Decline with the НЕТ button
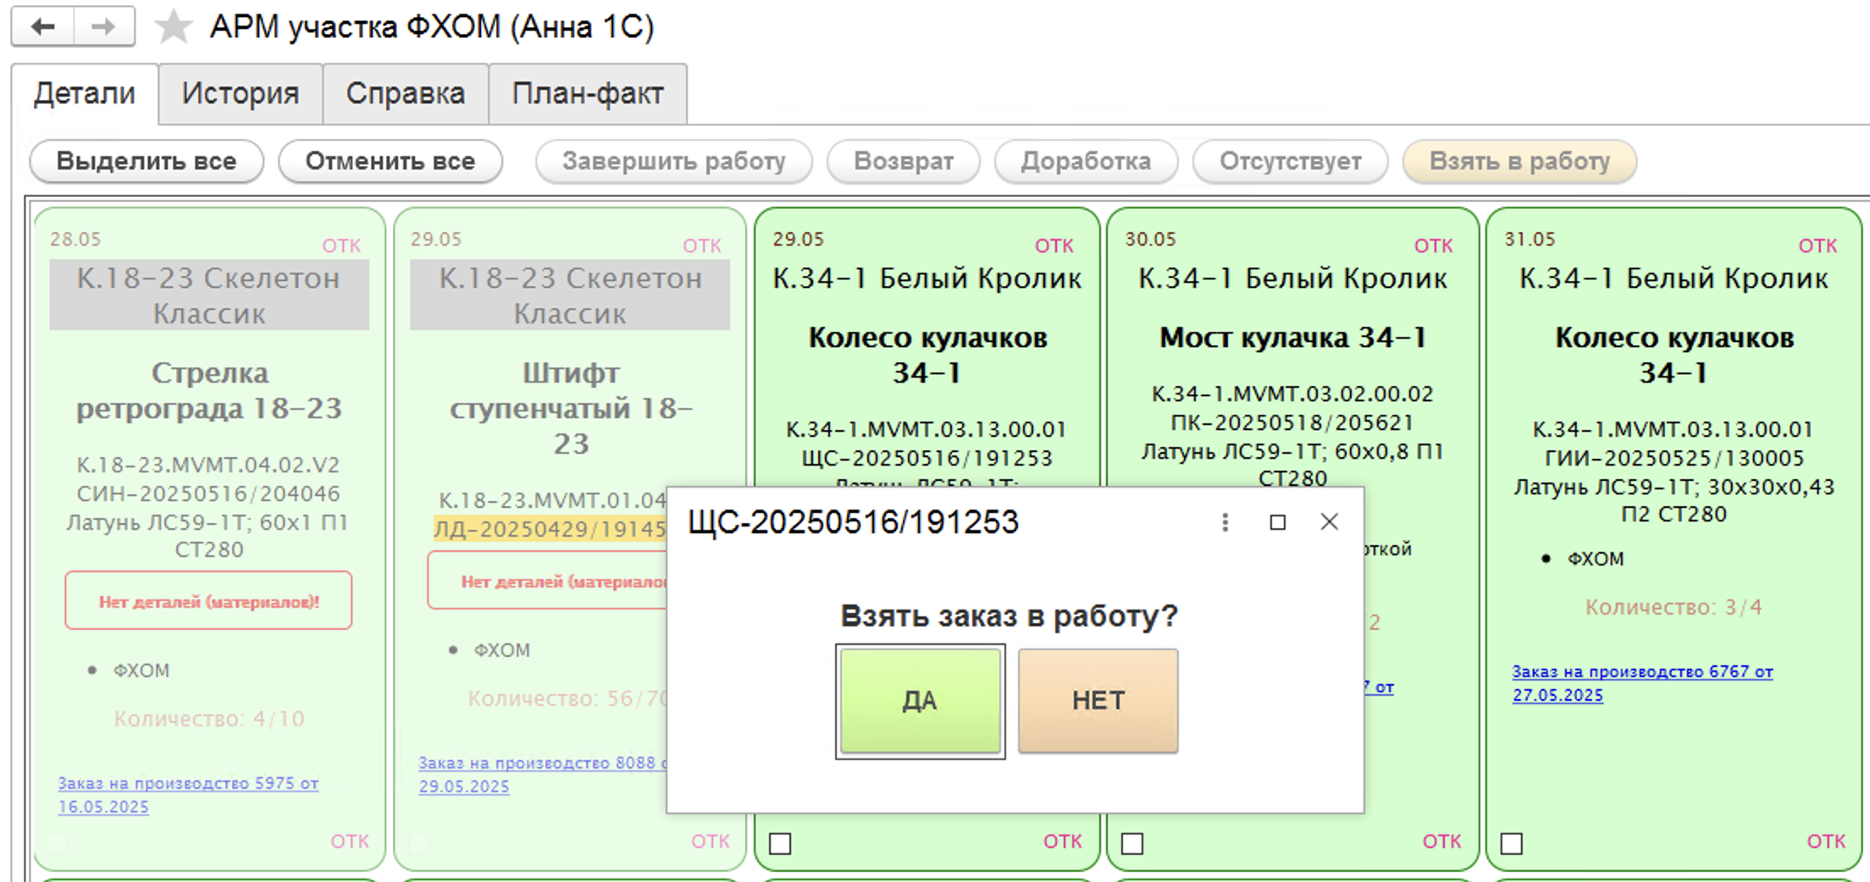 (1098, 701)
